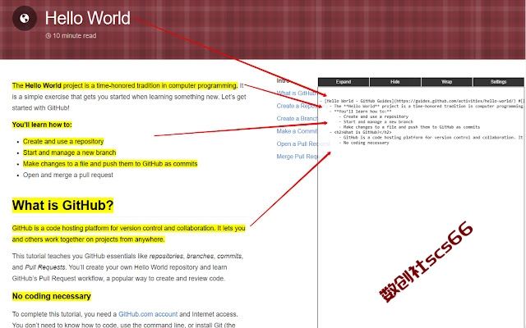Click the 'No coding necessary' heading

[52, 296]
